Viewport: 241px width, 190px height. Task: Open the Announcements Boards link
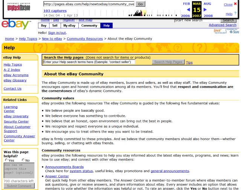point(64,167)
